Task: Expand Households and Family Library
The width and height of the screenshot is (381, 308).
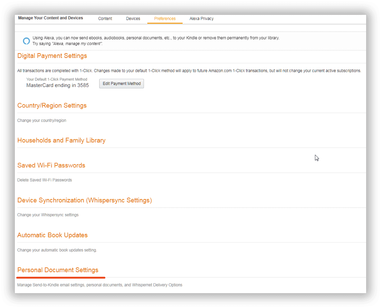Action: 61,141
